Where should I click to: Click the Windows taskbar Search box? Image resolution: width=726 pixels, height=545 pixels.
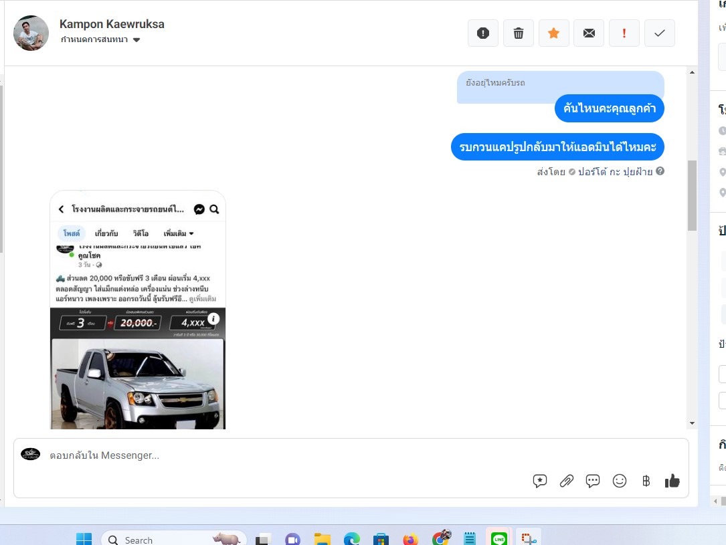(x=173, y=539)
